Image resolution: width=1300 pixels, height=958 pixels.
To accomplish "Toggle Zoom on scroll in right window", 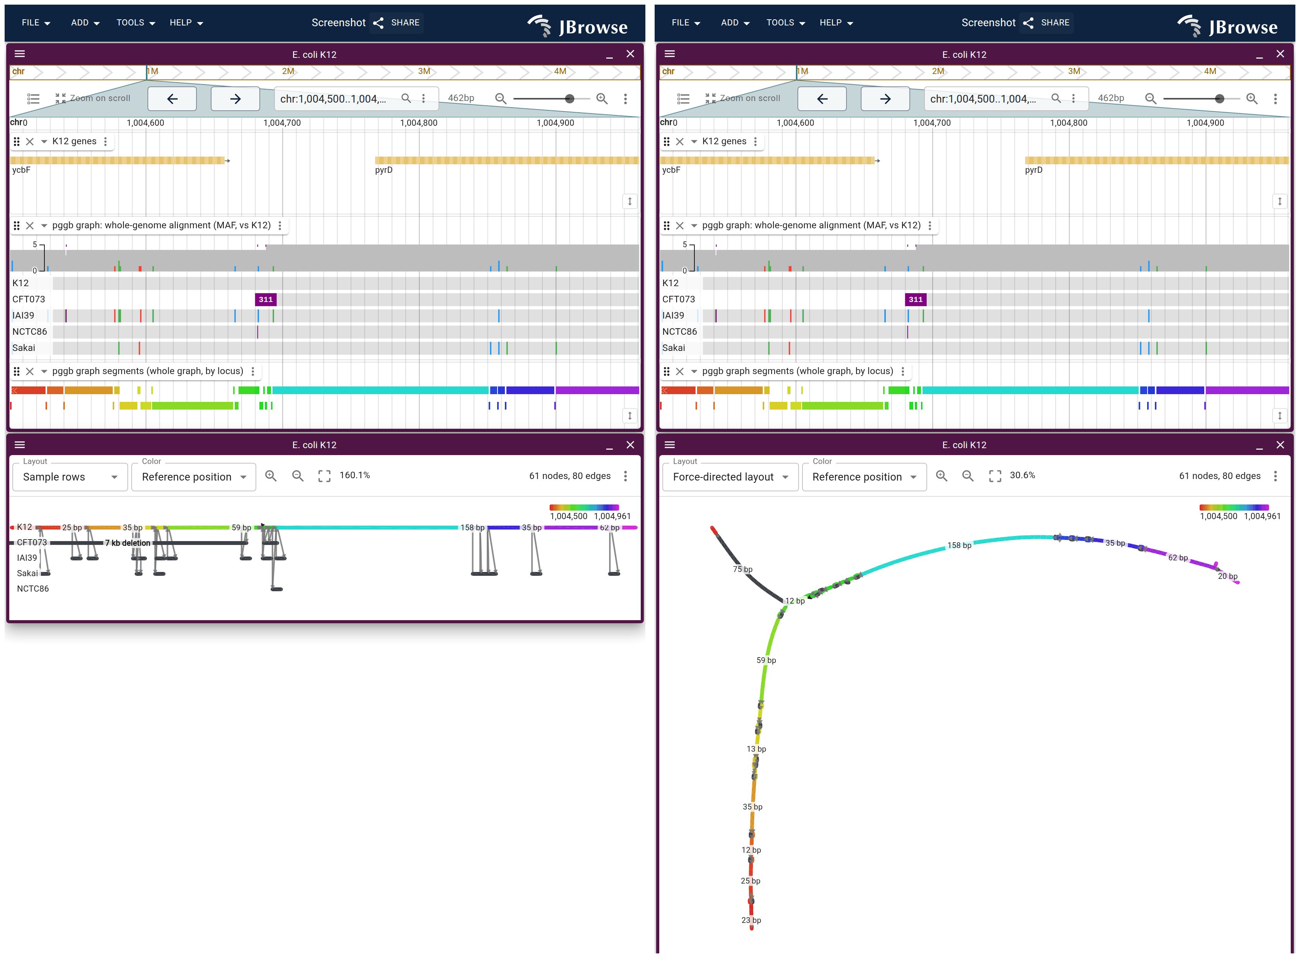I will [x=743, y=99].
